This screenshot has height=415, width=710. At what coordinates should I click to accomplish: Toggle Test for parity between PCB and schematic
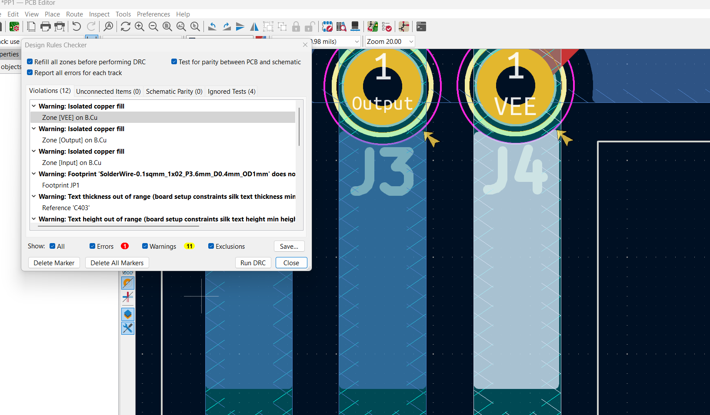(174, 62)
